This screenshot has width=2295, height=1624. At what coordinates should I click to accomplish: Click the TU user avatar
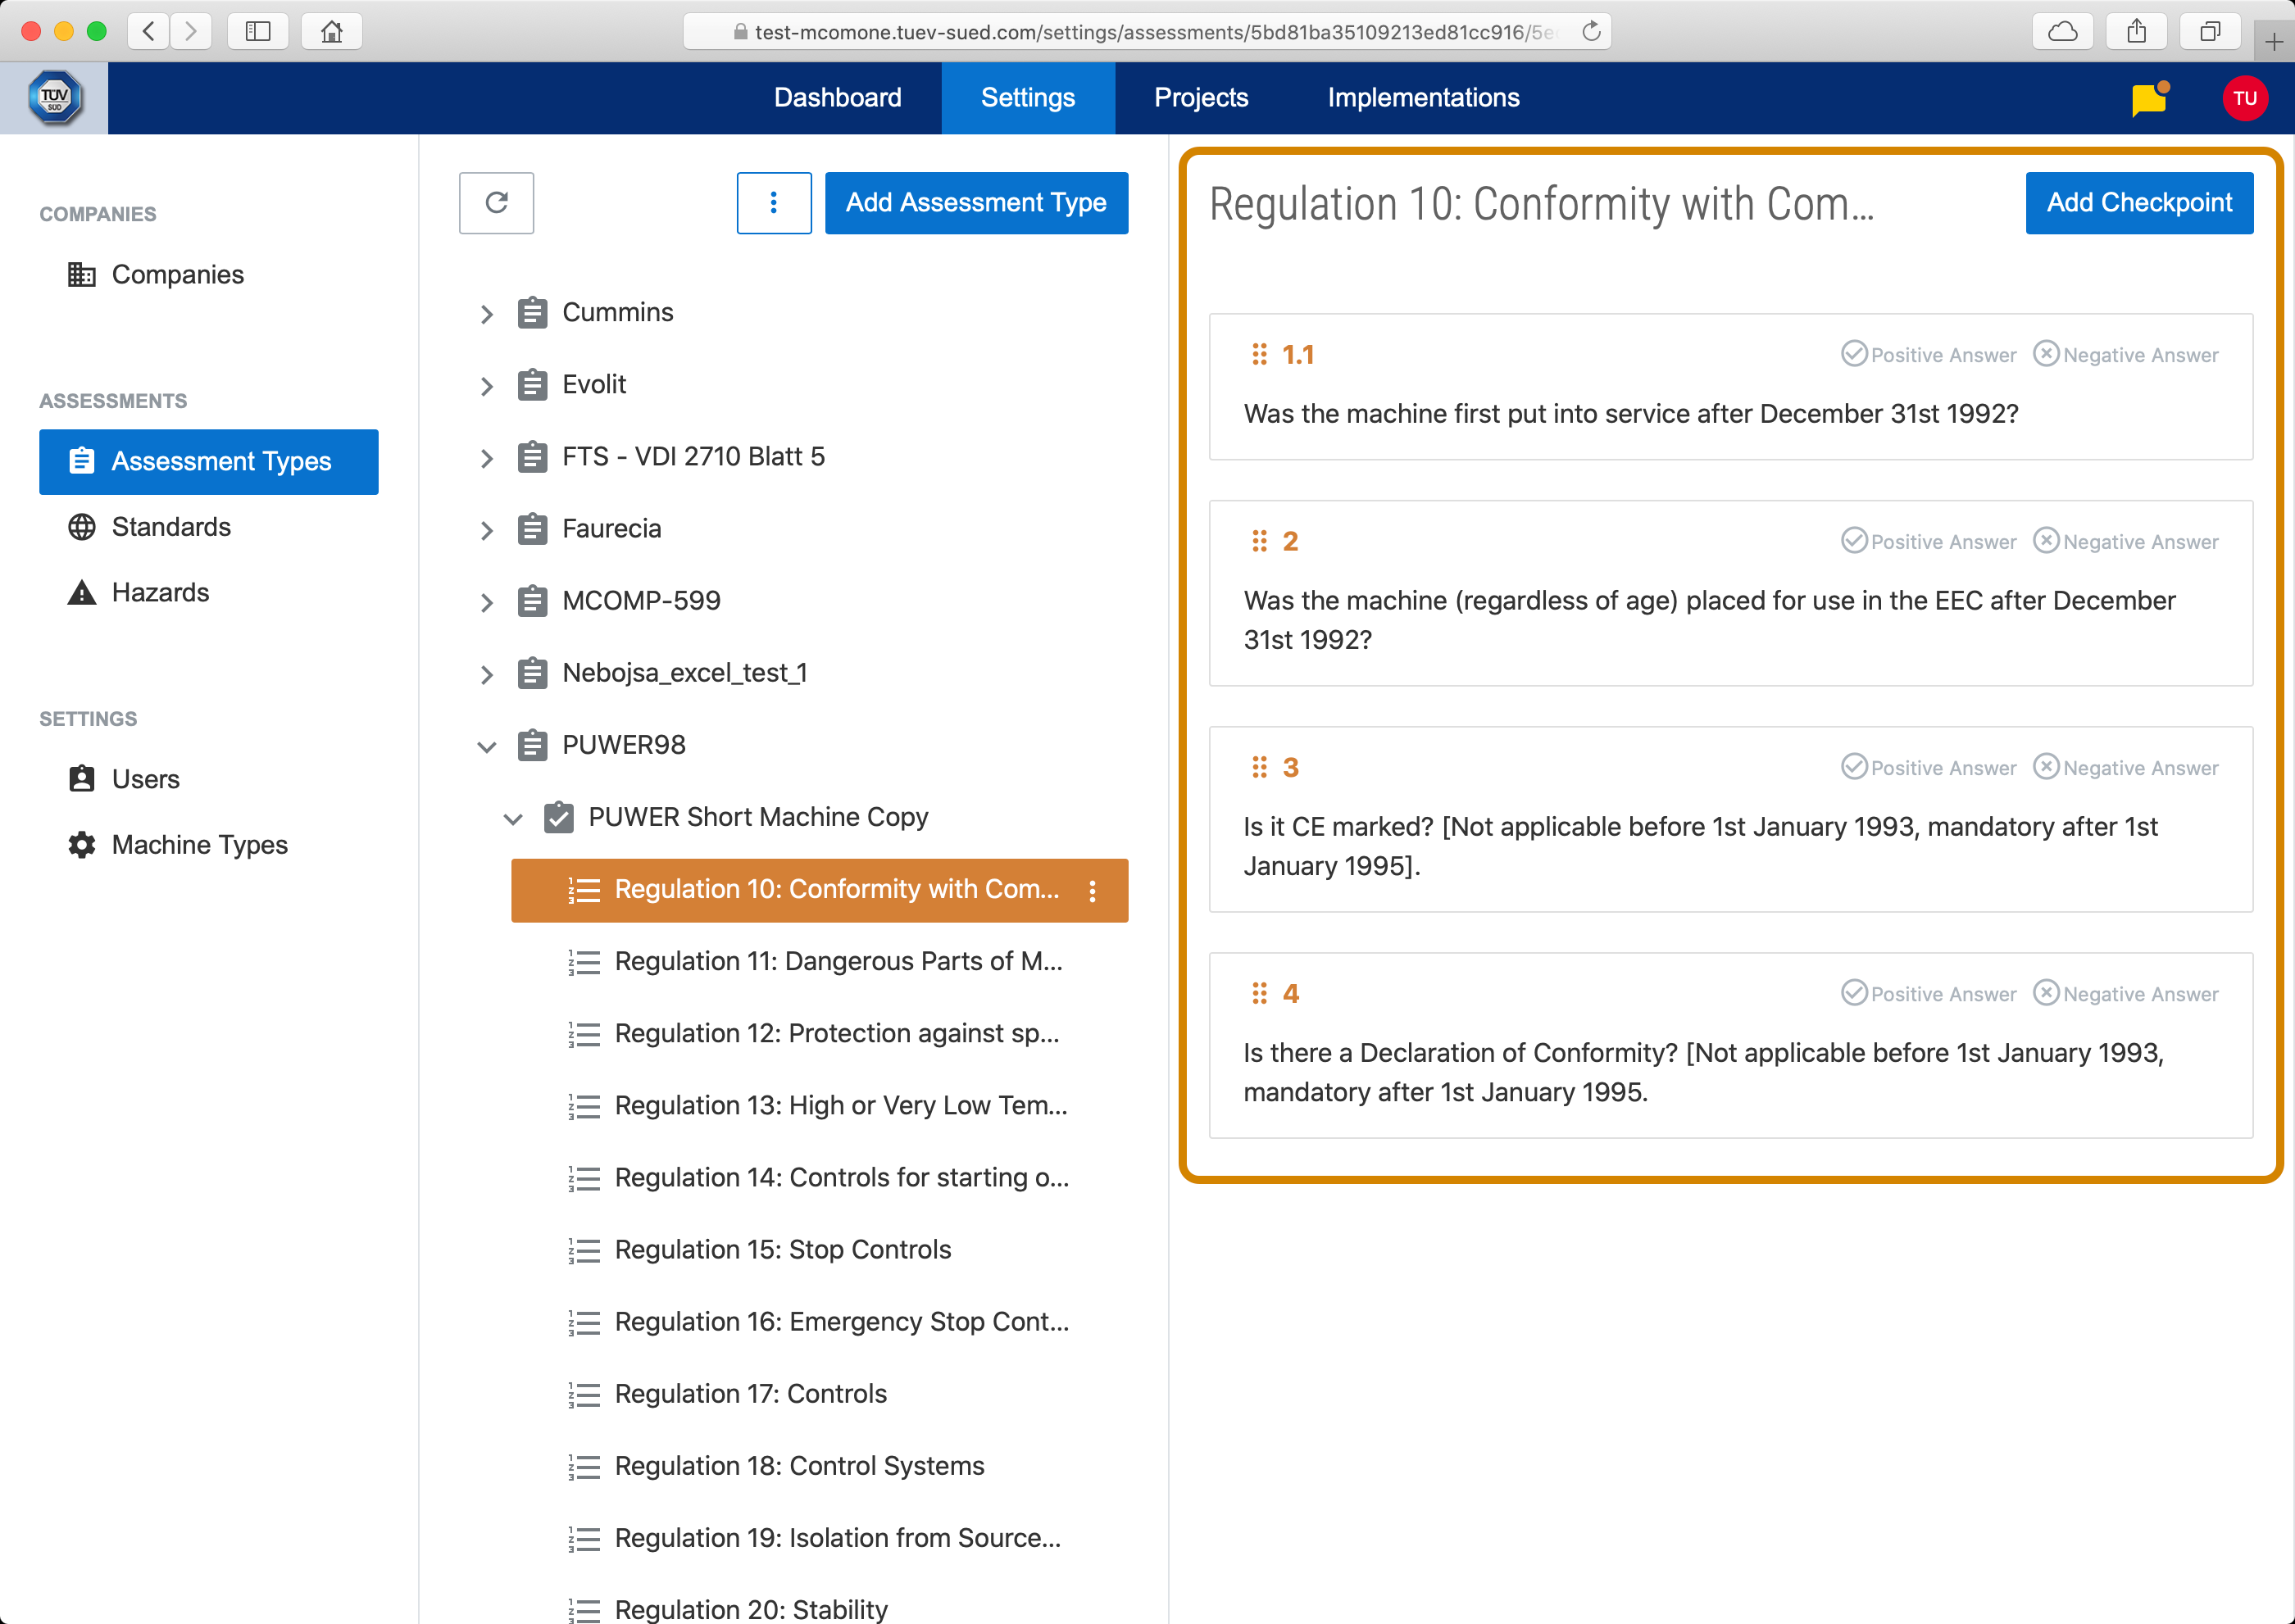pos(2244,98)
